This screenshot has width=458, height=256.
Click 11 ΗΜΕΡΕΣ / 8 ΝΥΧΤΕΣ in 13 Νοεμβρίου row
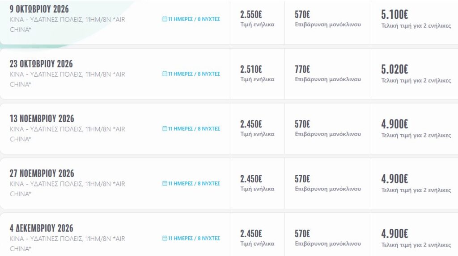194,128
